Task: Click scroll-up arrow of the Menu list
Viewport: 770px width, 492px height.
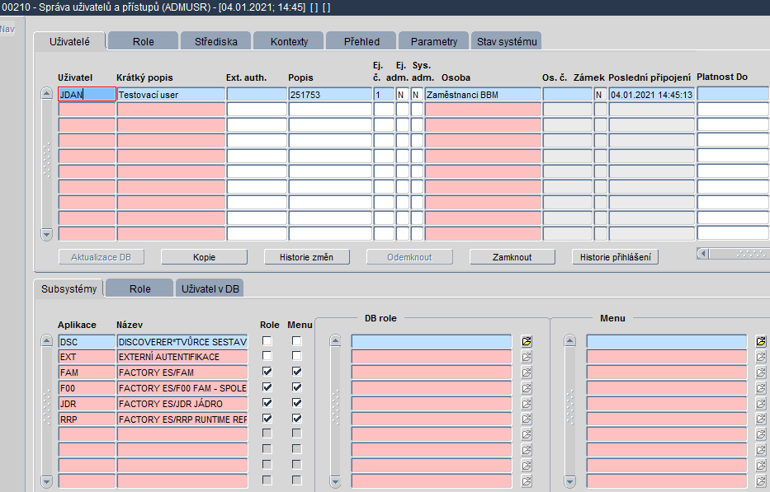Action: tap(570, 340)
